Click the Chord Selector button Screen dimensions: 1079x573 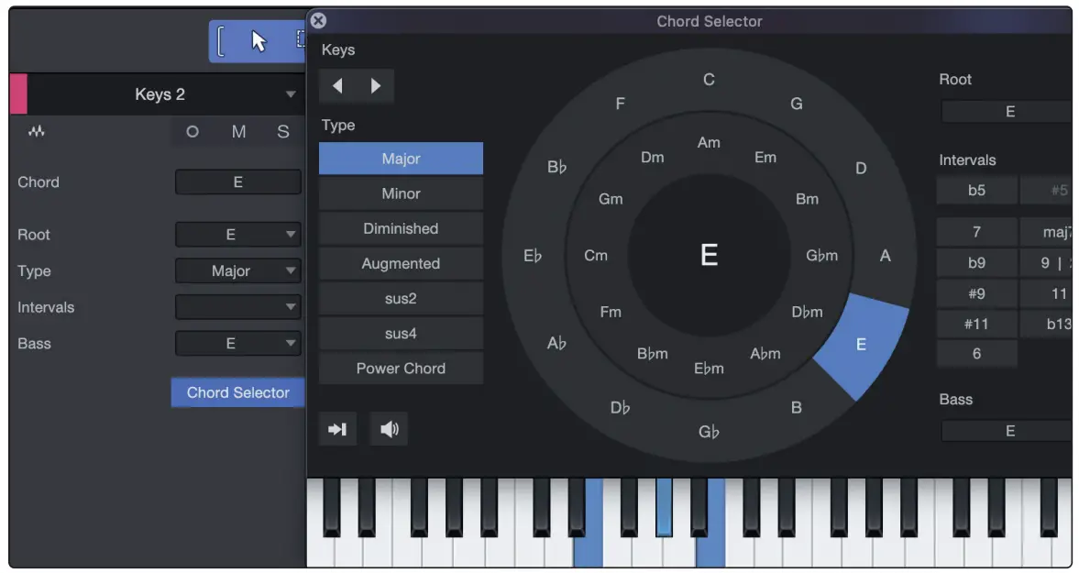(238, 392)
